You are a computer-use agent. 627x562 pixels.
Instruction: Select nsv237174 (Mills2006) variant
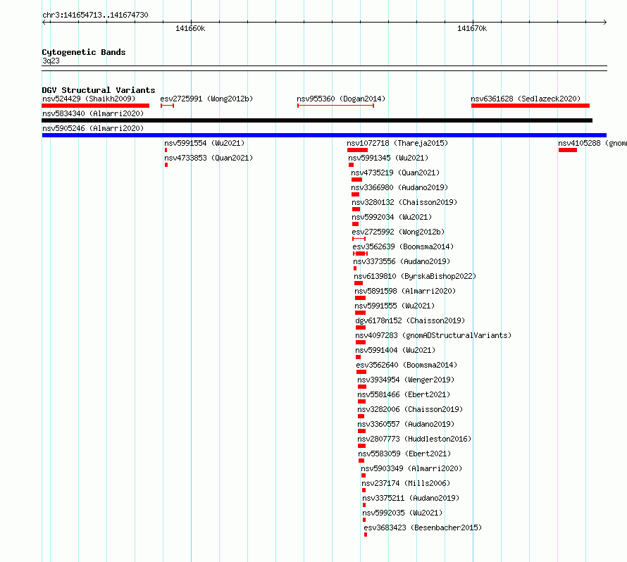[x=406, y=483]
